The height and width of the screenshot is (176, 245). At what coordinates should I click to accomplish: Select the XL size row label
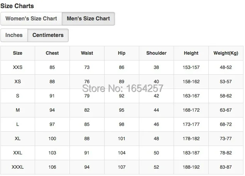18,138
